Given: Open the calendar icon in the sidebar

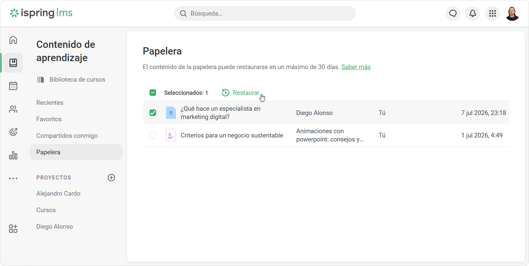Looking at the screenshot, I should [13, 86].
